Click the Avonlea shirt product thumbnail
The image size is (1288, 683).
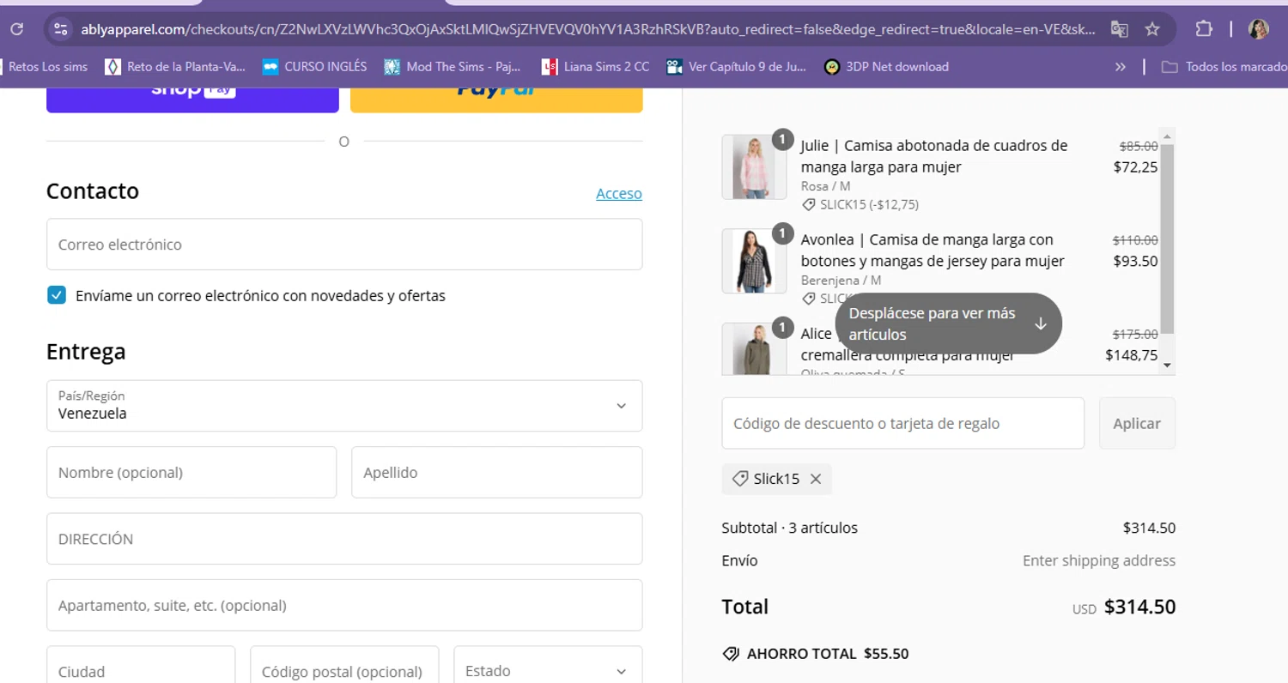754,261
